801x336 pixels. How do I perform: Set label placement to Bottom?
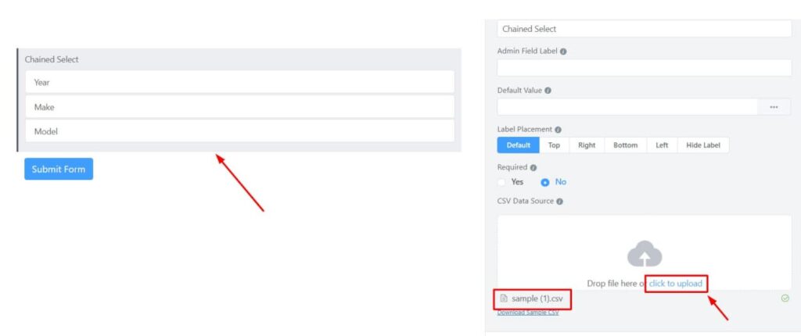click(x=625, y=145)
